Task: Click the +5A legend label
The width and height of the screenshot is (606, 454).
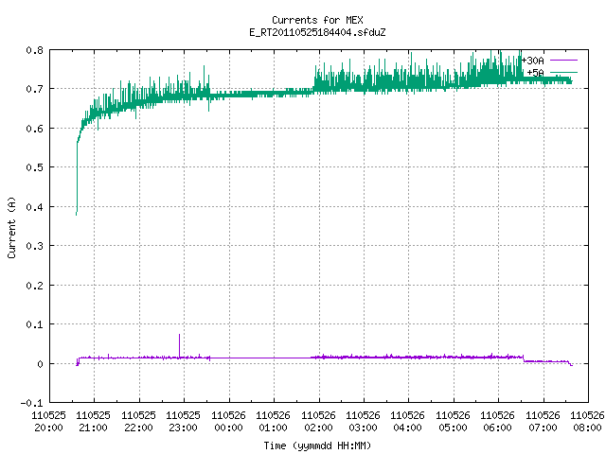Action: pos(535,73)
